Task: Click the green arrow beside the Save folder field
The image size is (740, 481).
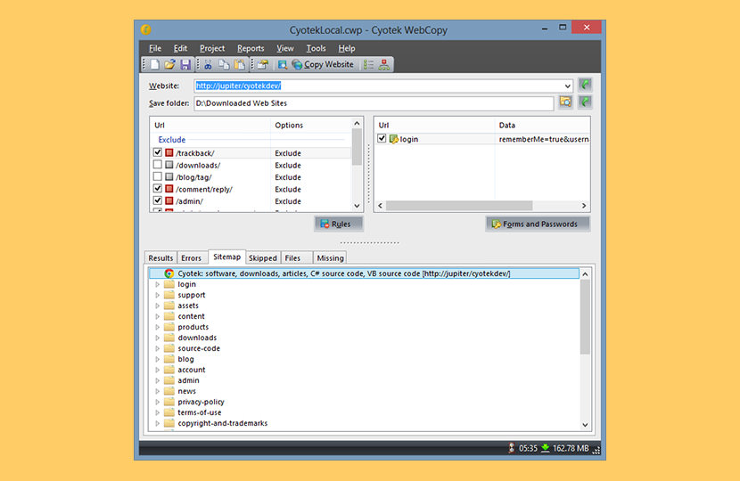Action: pos(585,102)
